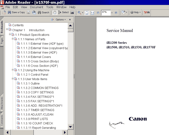Click the Fit Width view icon

pos(92,13)
